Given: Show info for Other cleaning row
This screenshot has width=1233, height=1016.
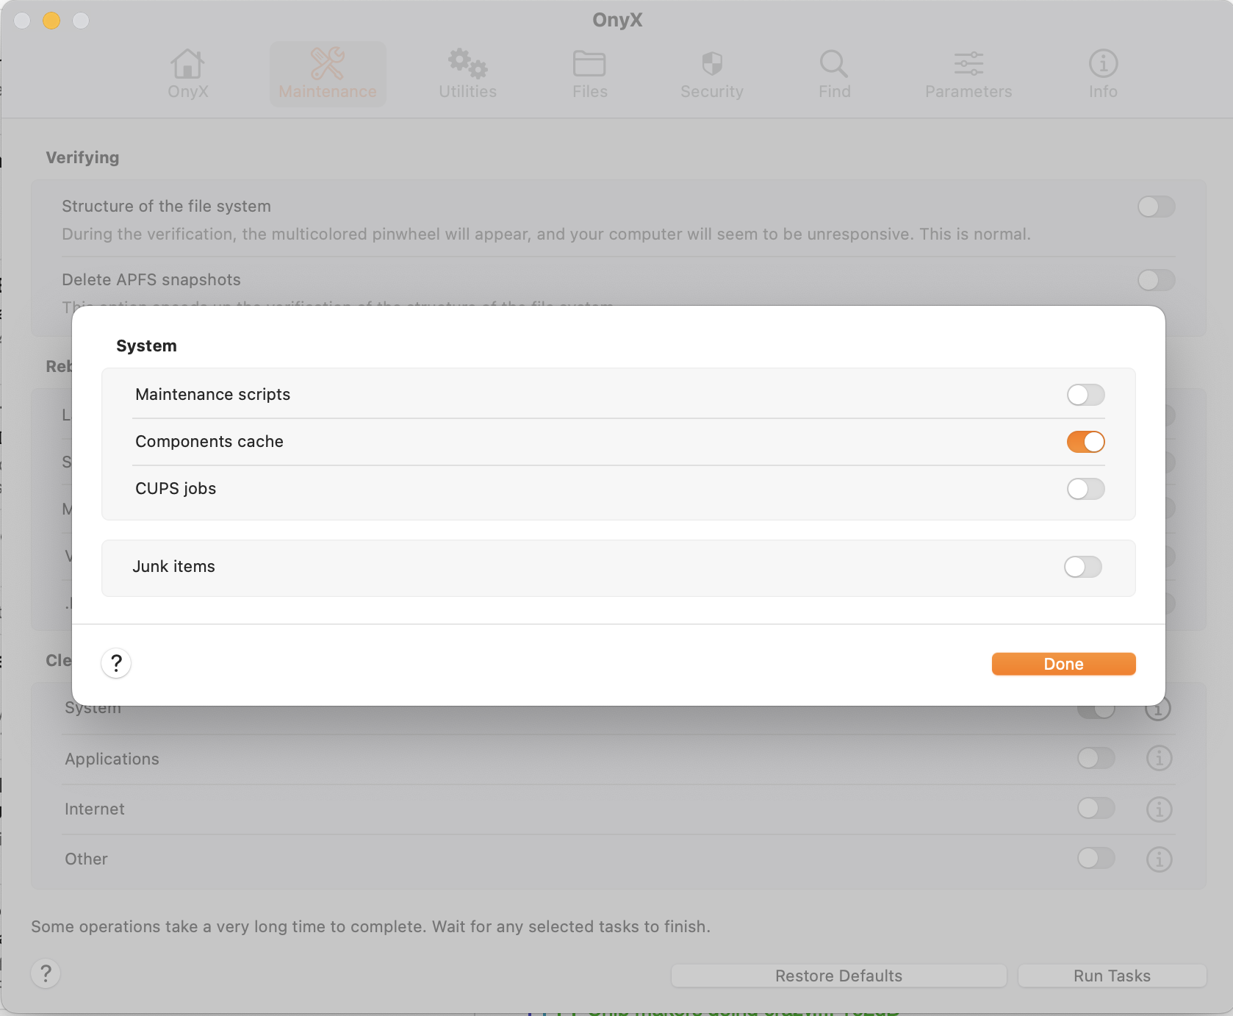Looking at the screenshot, I should [x=1160, y=859].
